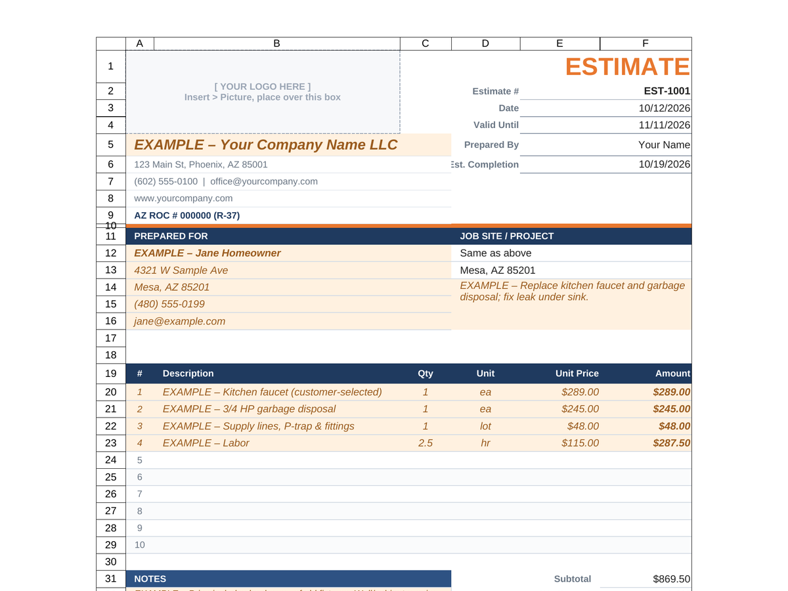The image size is (788, 591).
Task: Select the line number 7 cell
Action: click(140, 494)
